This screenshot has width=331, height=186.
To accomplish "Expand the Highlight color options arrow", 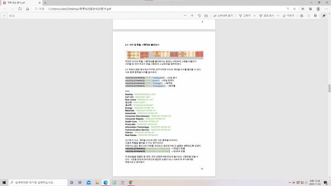I will coord(278,16).
